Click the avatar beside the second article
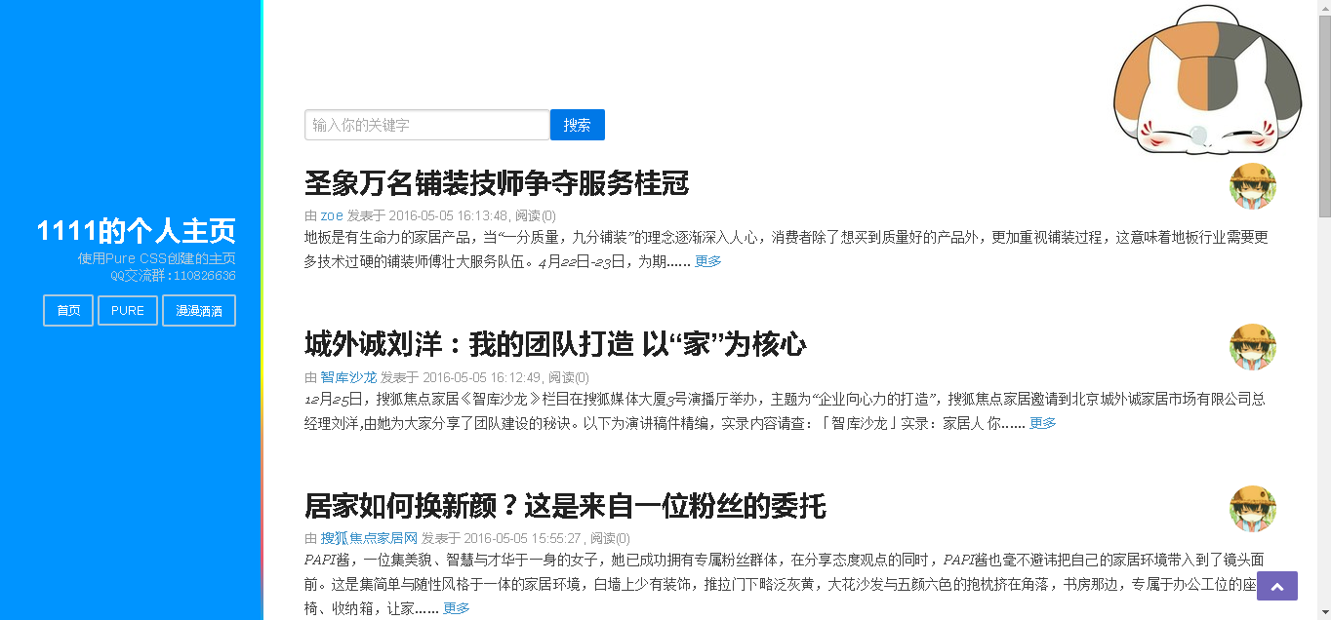Screen dimensions: 1331x620 click(1253, 347)
